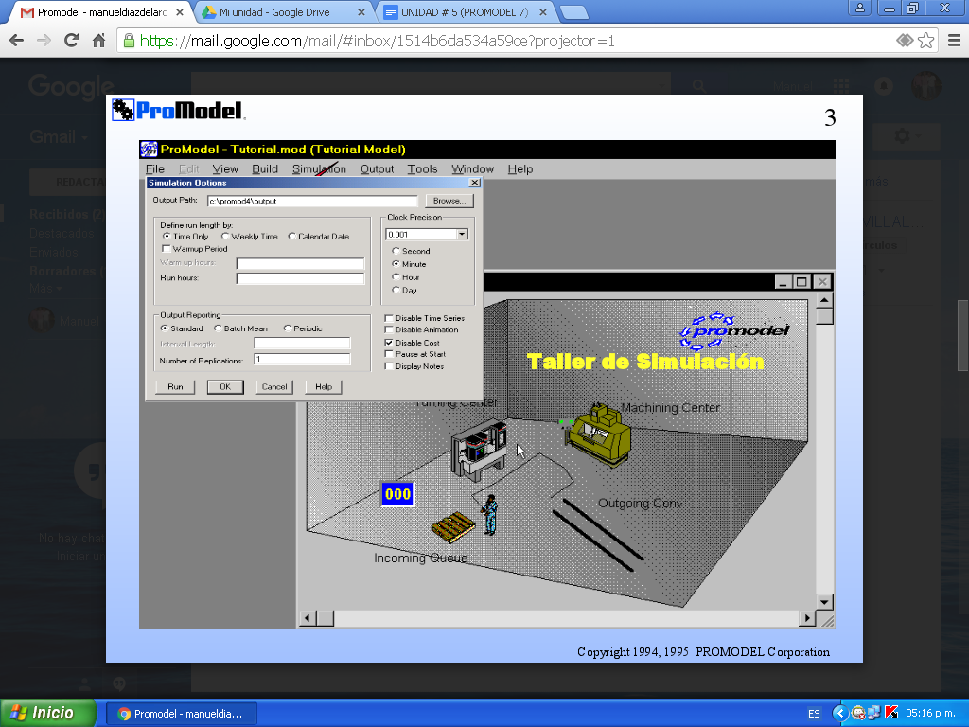
Task: Open the Simulation menu
Action: (319, 168)
